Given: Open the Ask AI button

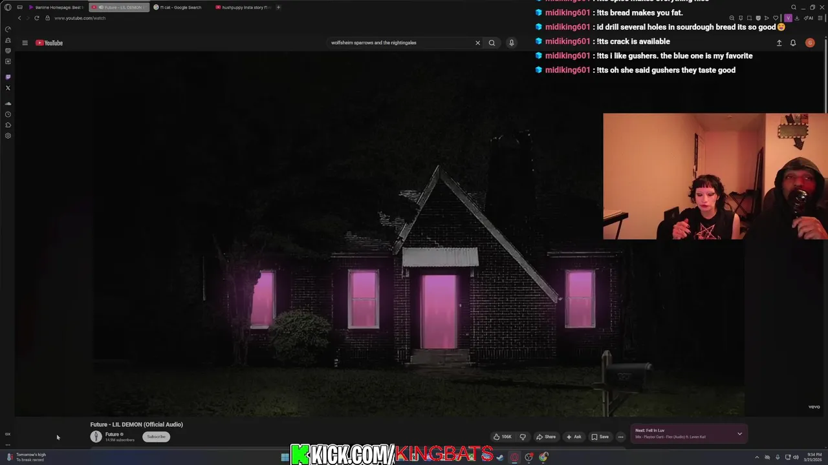Looking at the screenshot, I should coord(574,437).
